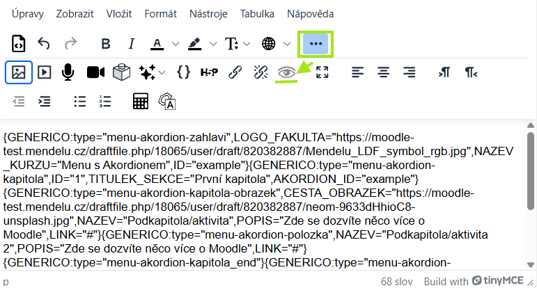Image resolution: width=537 pixels, height=288 pixels.
Task: Open the source code editor icon
Action: pos(19,44)
